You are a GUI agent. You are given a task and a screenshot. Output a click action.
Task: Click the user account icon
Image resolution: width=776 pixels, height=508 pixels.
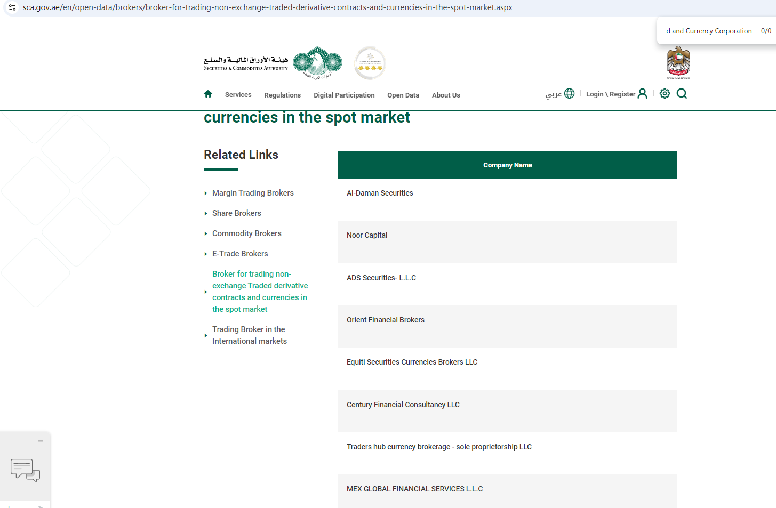pyautogui.click(x=643, y=94)
